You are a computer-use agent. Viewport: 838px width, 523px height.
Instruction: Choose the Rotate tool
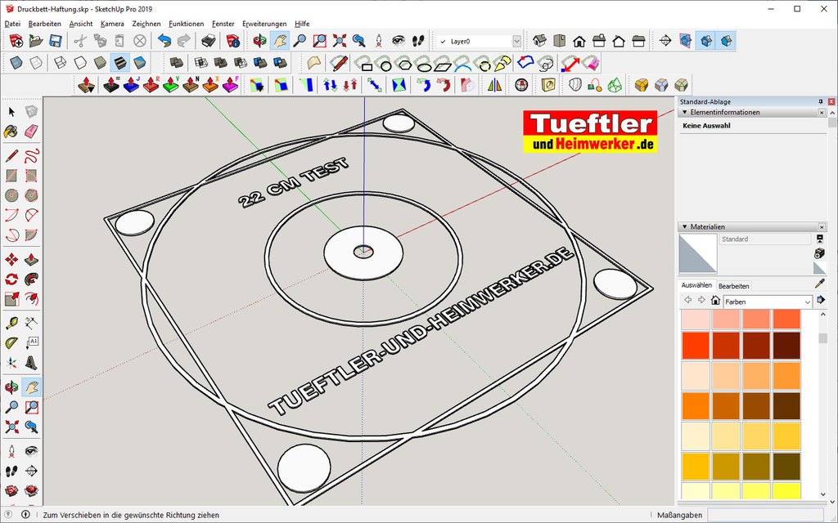[x=11, y=279]
